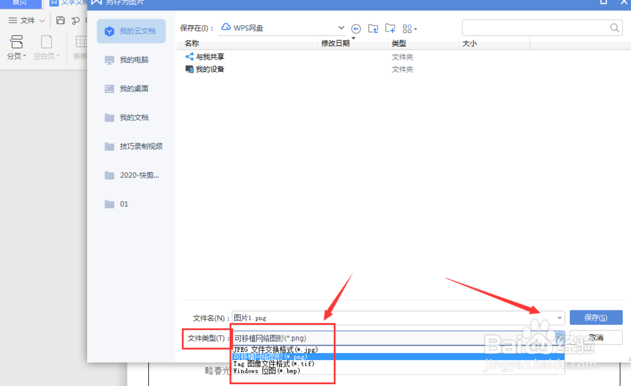Go back to previous folder

(x=356, y=28)
